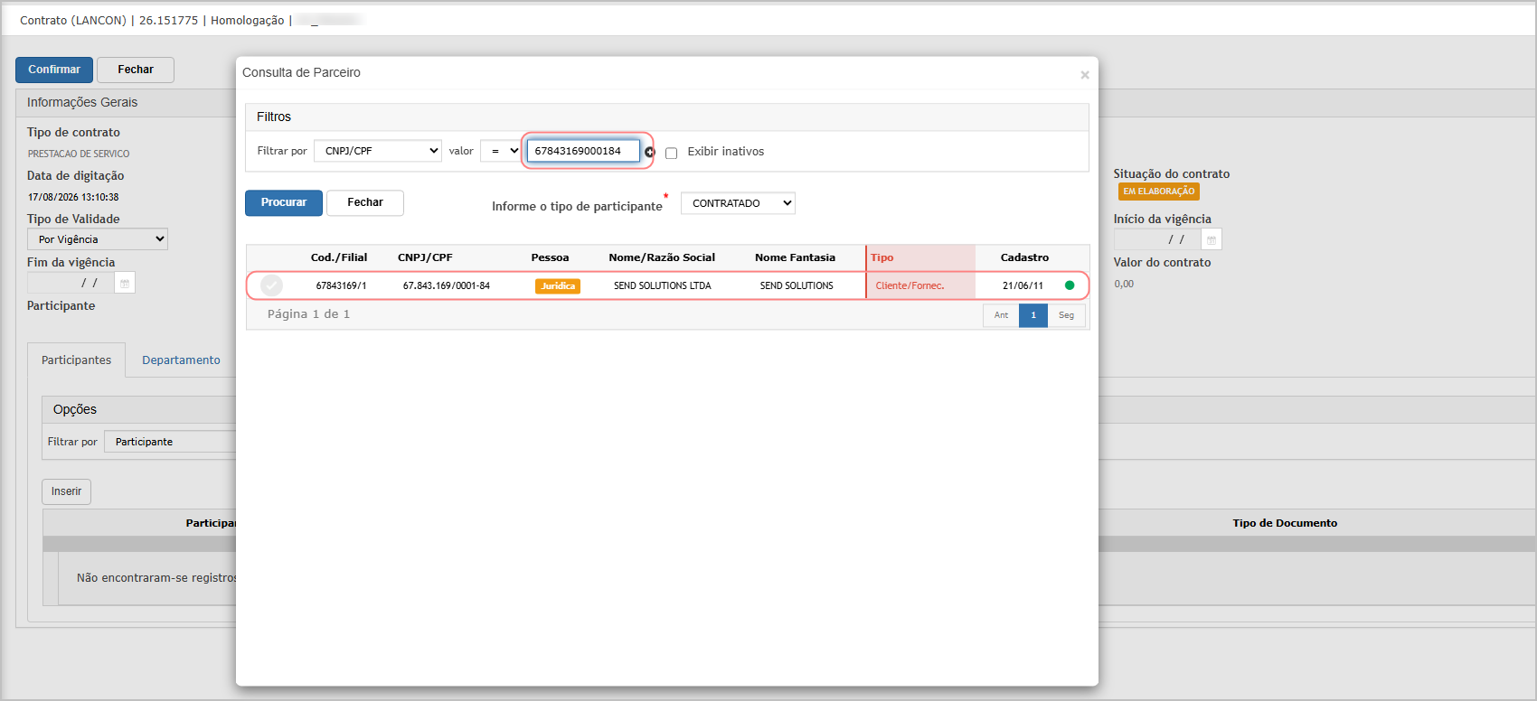
Task: Select page 1 in pagination
Action: (x=1033, y=315)
